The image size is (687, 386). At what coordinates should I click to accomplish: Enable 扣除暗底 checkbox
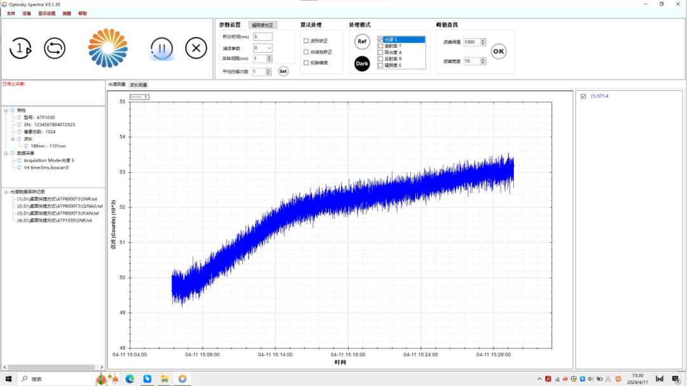pos(306,63)
